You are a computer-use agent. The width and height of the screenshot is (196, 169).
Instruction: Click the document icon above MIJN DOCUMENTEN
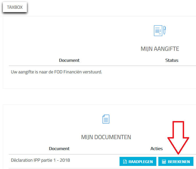[x=106, y=119]
